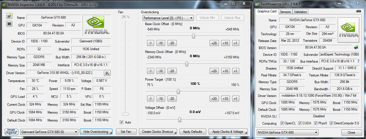This screenshot has width=366, height=139.
Task: Click Memory Clock Offset +10 button
Action: pos(225,71)
